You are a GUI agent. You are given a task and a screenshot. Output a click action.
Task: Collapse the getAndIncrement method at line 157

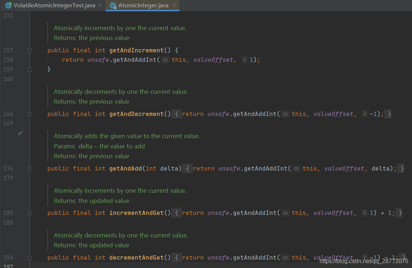30,51
